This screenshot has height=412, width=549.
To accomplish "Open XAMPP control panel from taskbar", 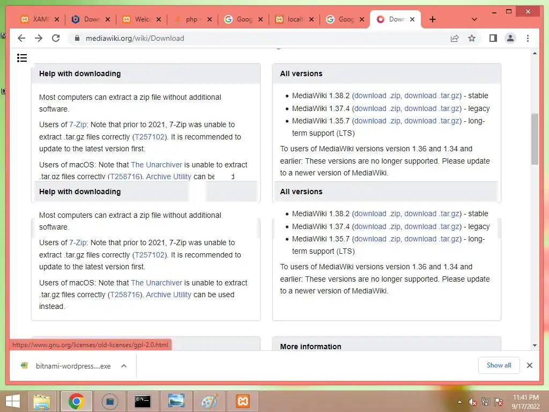I will point(243,401).
